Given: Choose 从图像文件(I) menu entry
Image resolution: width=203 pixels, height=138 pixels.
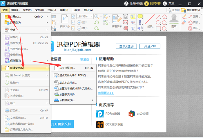Looking at the screenshot, I should coord(73,94).
